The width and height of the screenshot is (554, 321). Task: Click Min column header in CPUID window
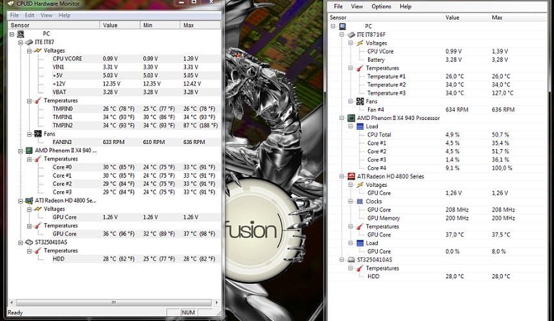tap(160, 25)
